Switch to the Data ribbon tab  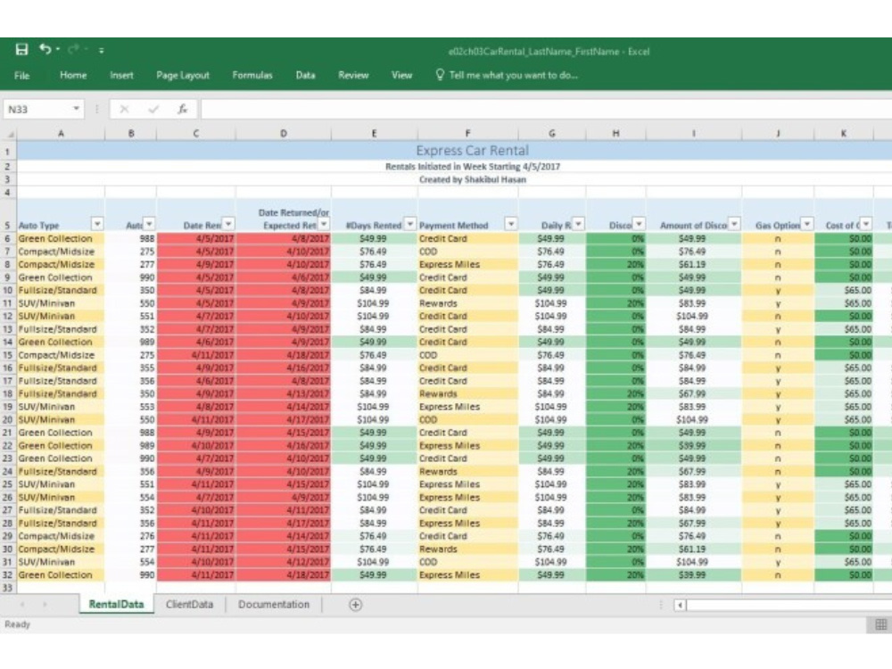click(305, 75)
